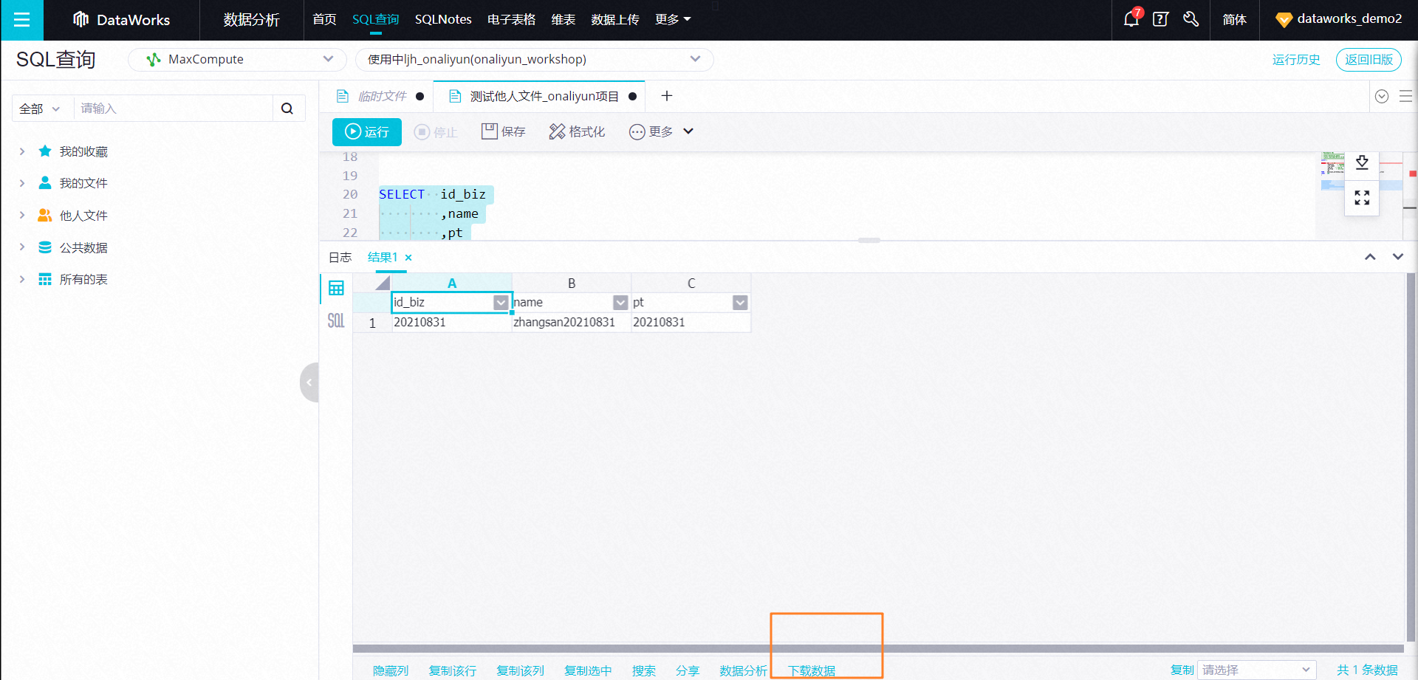Click the wrench settings icon
Viewport: 1418px width, 680px height.
coord(1191,19)
